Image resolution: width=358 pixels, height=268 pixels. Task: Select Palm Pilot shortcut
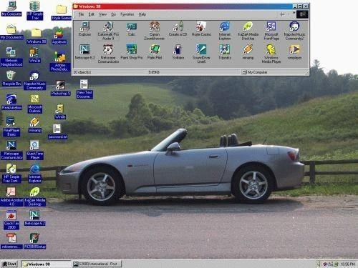tap(155, 52)
